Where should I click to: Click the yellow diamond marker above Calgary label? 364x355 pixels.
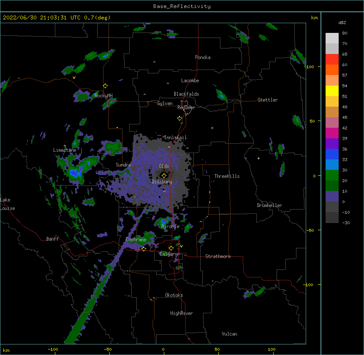(x=171, y=248)
